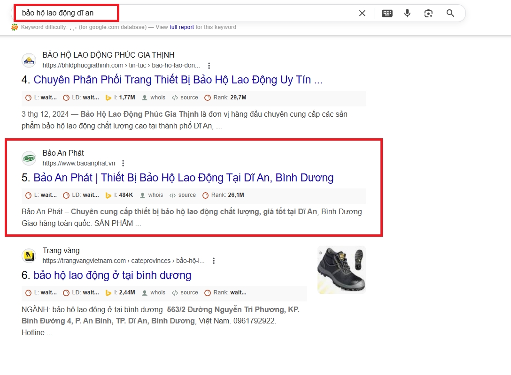Click the Rank: wait parameter in result 6
Viewport: 511px width, 375px height.
225,292
